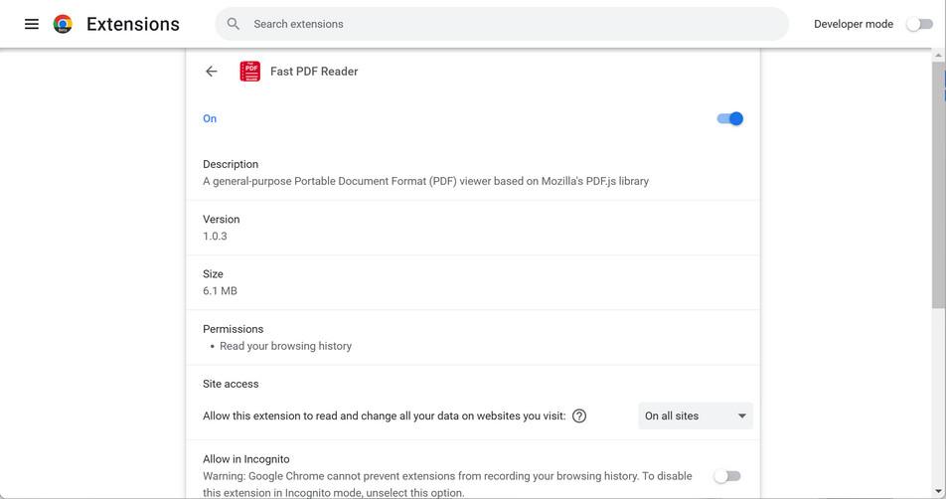Focus the Search extensions field

[497, 24]
